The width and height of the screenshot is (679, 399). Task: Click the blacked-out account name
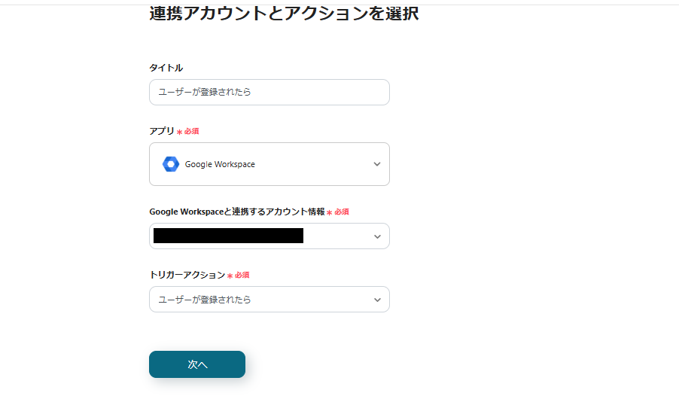pyautogui.click(x=228, y=236)
